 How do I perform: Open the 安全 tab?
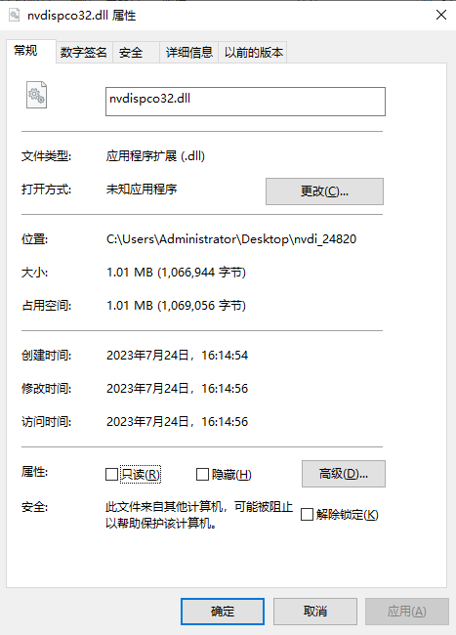(x=137, y=52)
